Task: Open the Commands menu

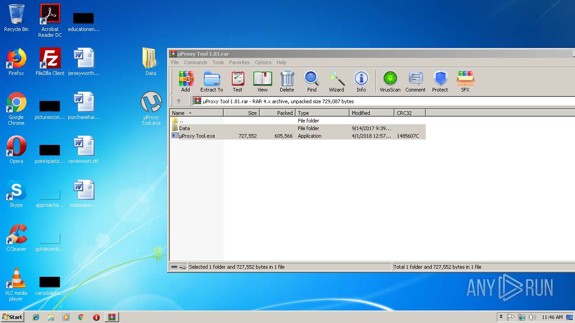Action: [195, 62]
